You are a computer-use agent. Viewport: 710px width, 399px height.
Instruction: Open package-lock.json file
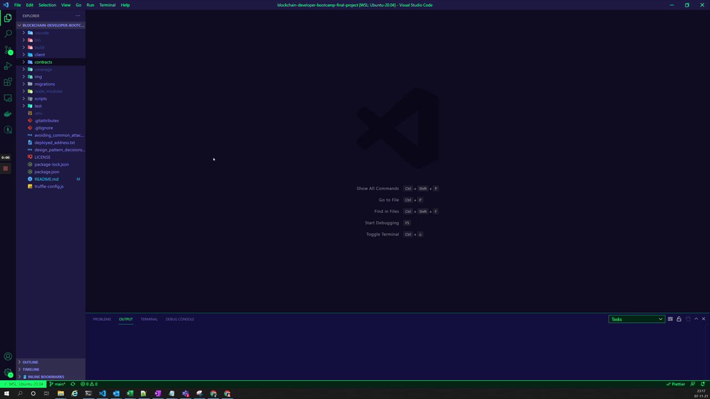(50, 165)
